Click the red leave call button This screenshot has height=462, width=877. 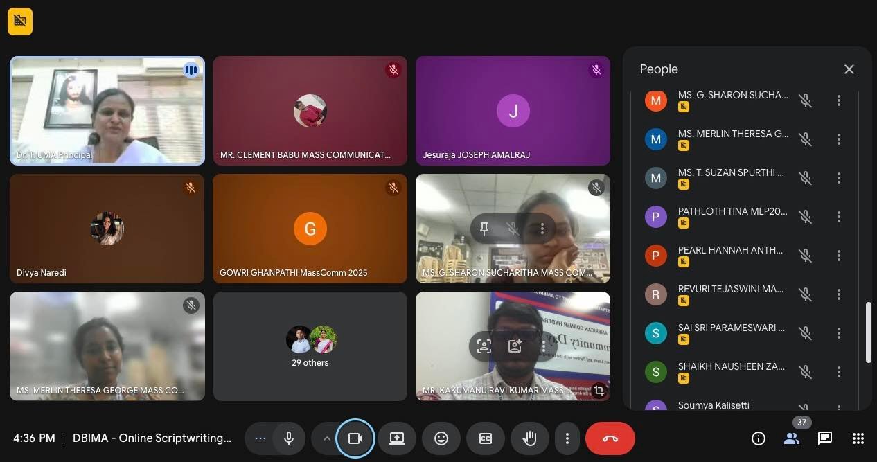(x=610, y=438)
